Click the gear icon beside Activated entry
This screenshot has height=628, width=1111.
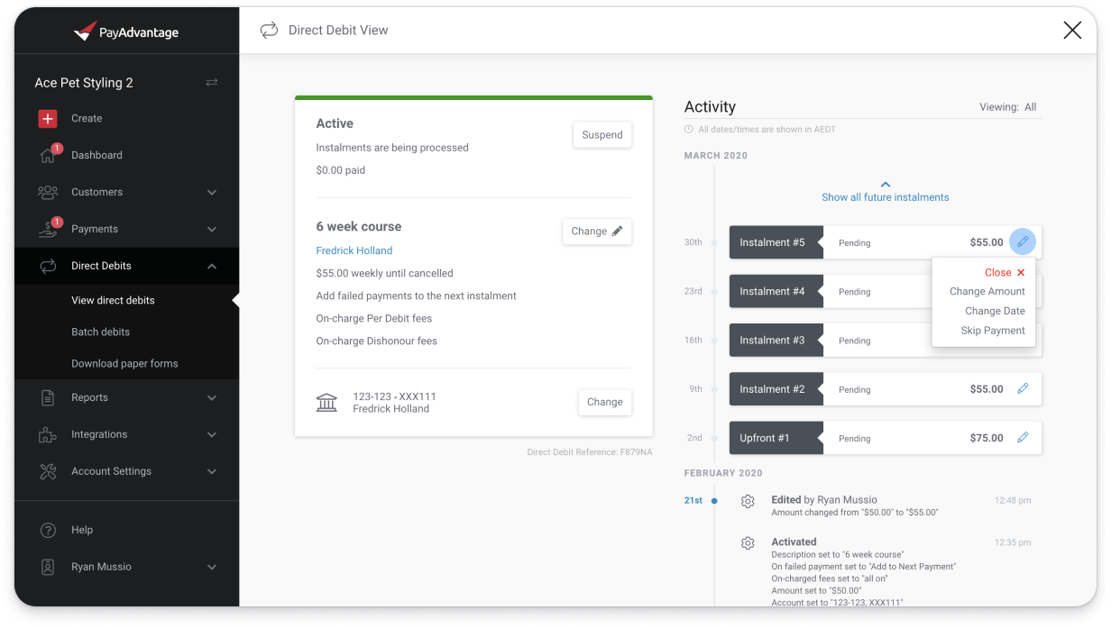748,543
